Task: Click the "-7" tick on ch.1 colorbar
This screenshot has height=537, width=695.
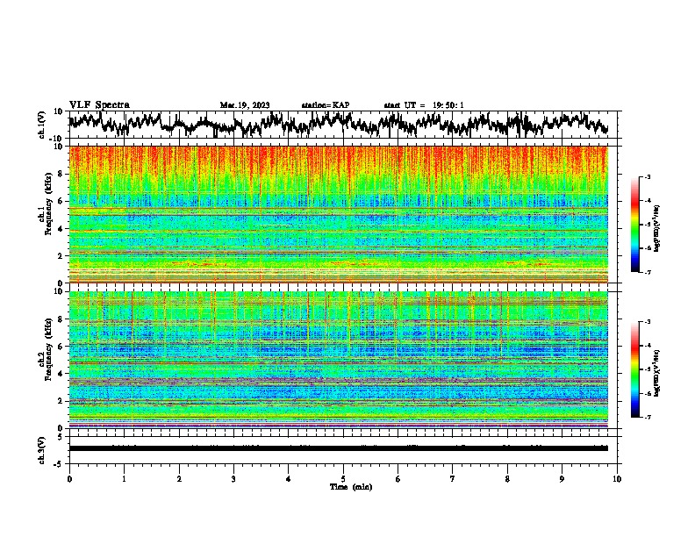Action: [x=648, y=272]
